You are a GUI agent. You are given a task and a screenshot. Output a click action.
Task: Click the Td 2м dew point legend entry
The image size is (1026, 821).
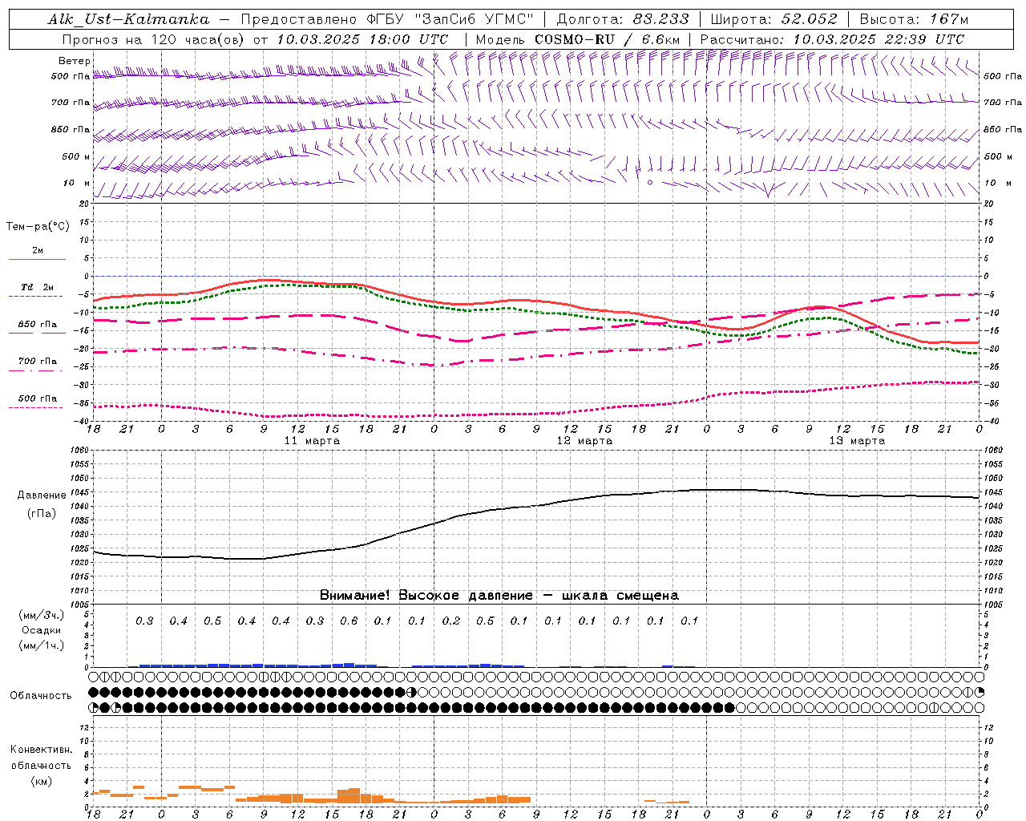coord(38,287)
